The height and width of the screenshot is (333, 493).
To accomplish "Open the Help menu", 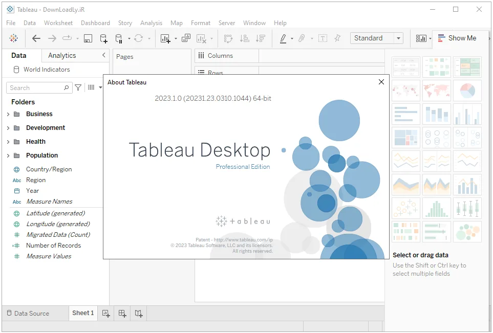I will (280, 23).
